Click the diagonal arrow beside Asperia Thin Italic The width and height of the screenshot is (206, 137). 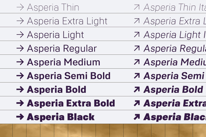(137, 7)
